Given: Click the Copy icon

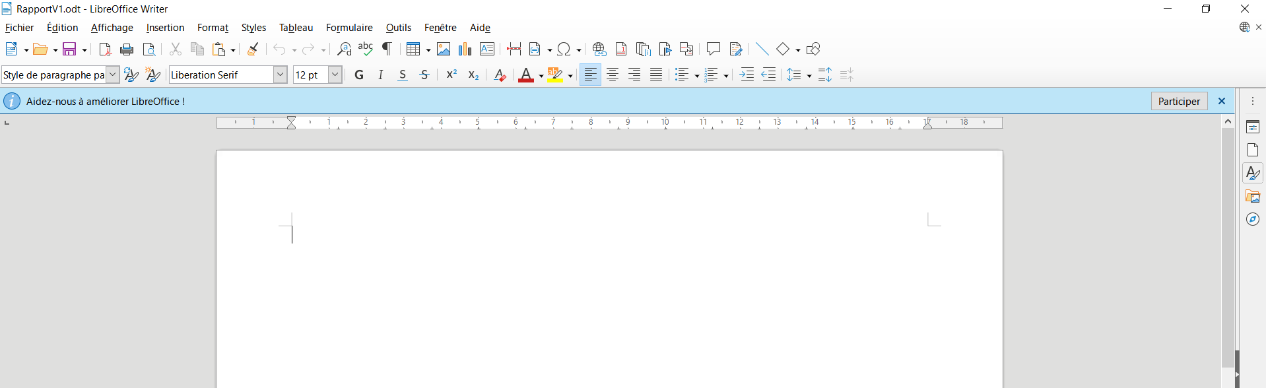Looking at the screenshot, I should [197, 49].
